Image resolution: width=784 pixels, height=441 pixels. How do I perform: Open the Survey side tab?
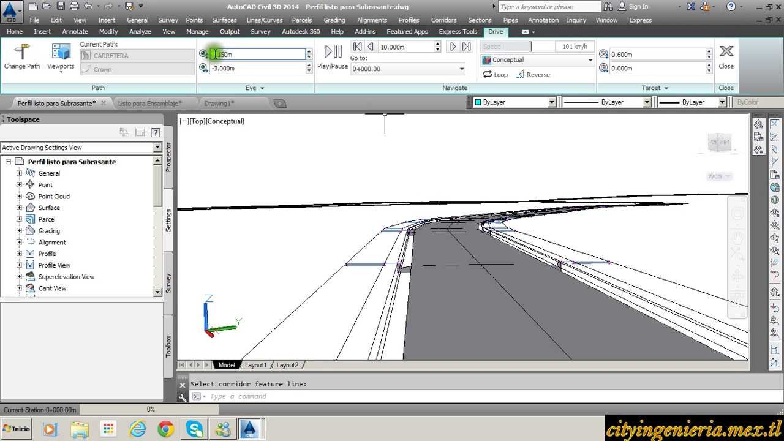pos(168,283)
